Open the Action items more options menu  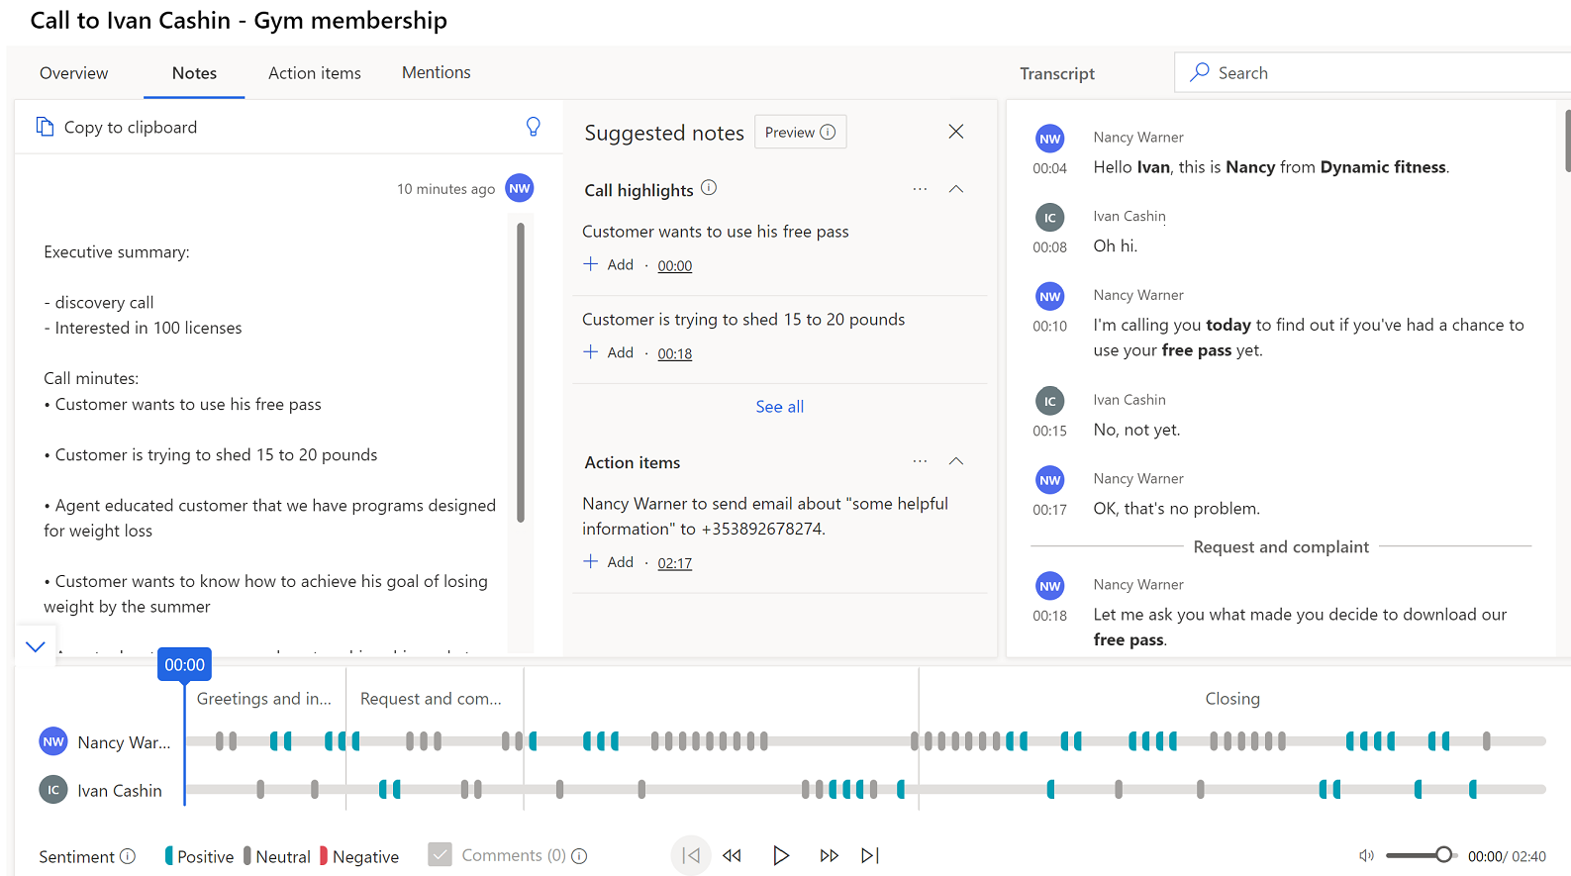click(920, 461)
